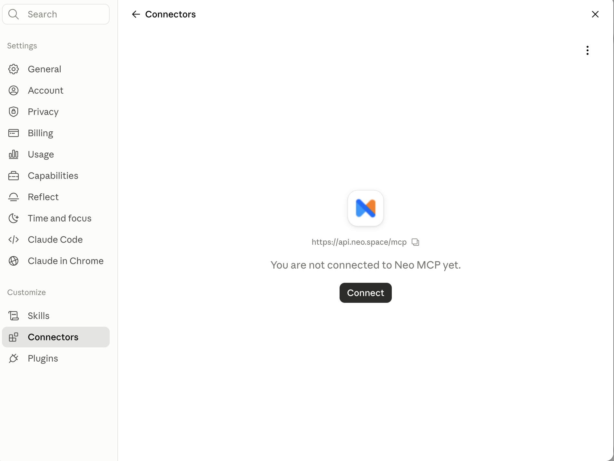The height and width of the screenshot is (461, 614).
Task: Click the Connectors header title
Action: click(170, 14)
